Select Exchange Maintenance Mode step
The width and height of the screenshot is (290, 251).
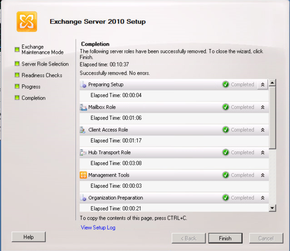click(x=43, y=50)
